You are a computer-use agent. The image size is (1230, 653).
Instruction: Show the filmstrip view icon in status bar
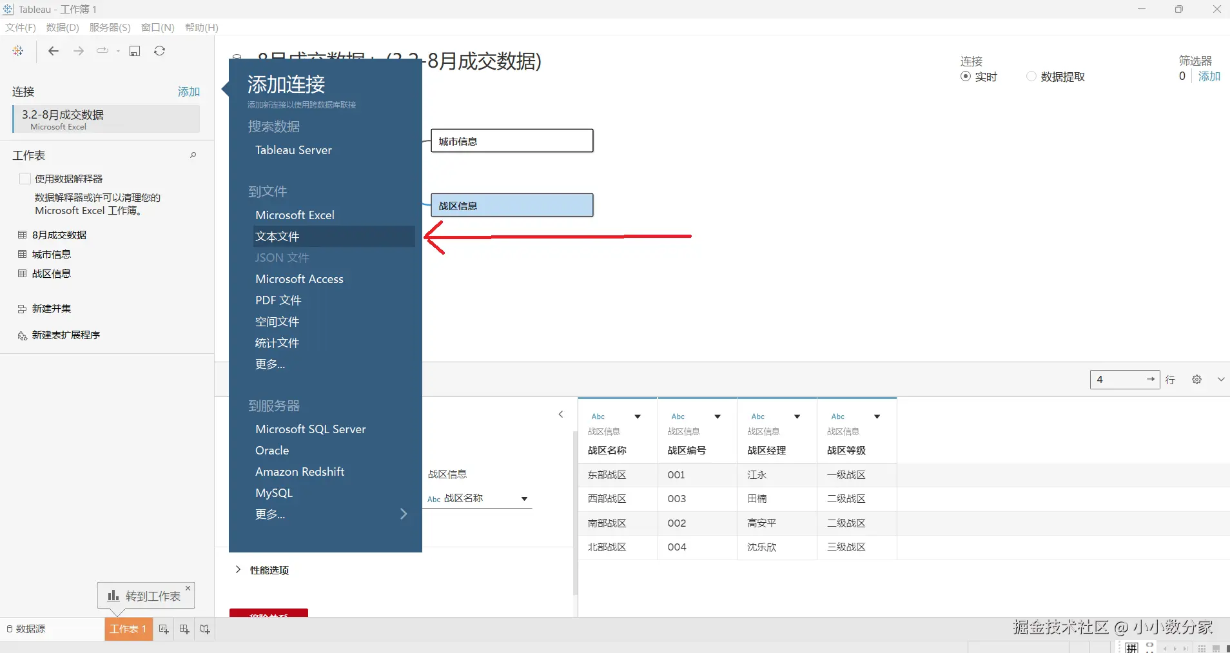1216,648
